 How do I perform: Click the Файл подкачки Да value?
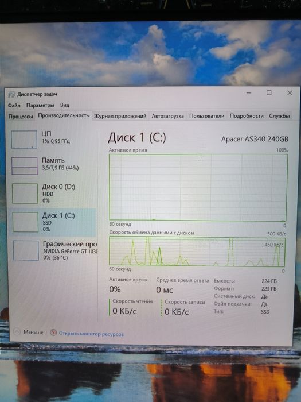tap(264, 304)
